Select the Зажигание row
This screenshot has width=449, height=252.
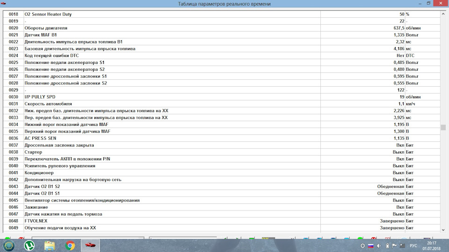click(x=222, y=207)
